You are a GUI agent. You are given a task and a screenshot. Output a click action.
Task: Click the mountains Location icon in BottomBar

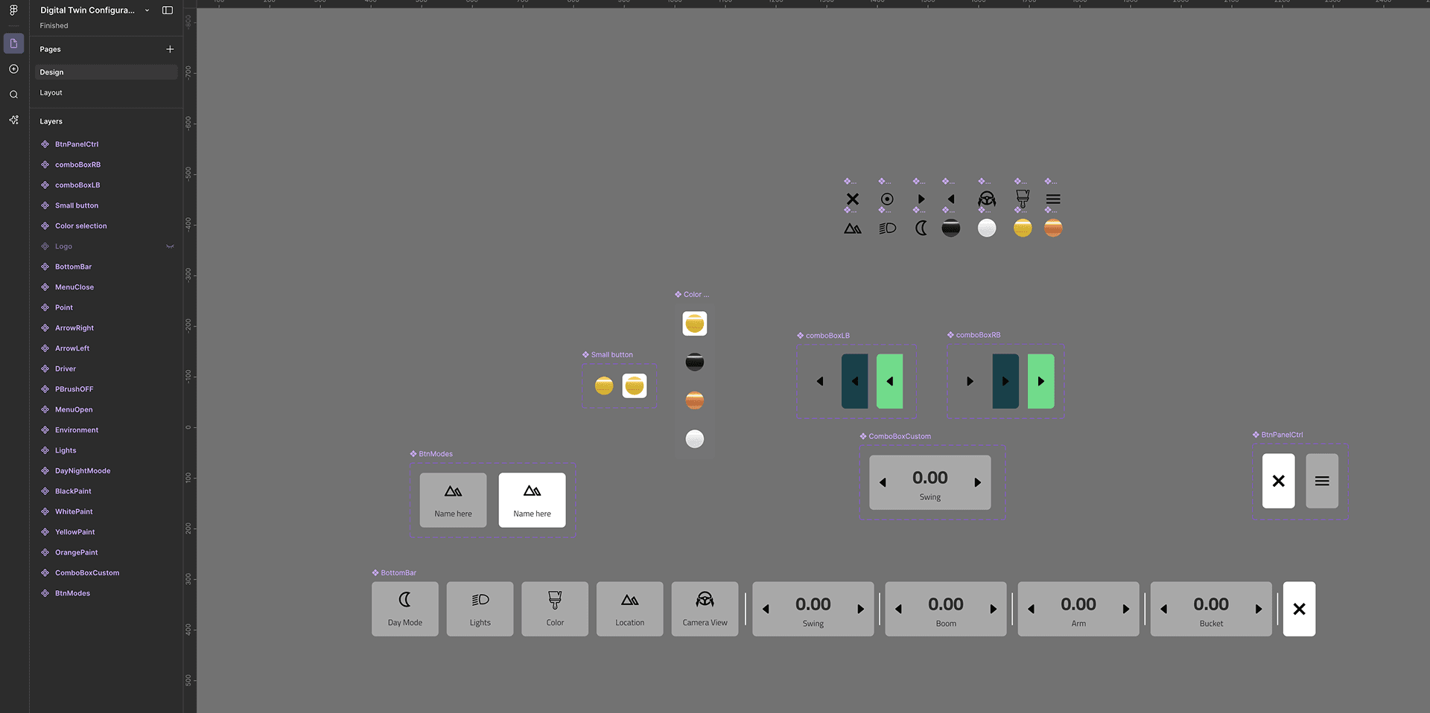click(x=629, y=609)
